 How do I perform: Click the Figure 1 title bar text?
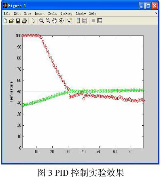pyautogui.click(x=17, y=6)
